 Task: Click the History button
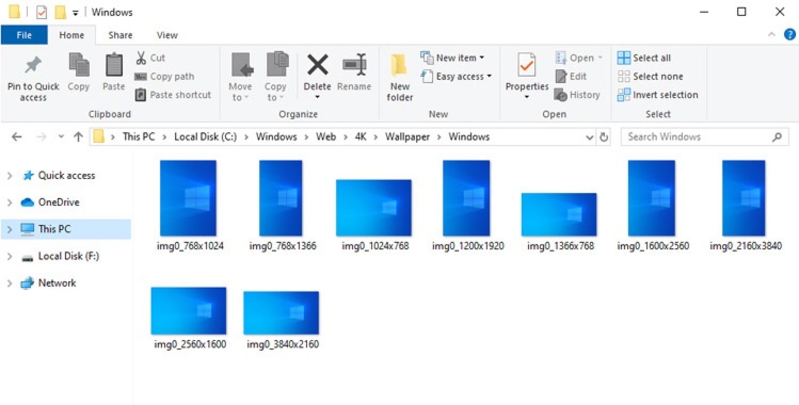point(577,95)
